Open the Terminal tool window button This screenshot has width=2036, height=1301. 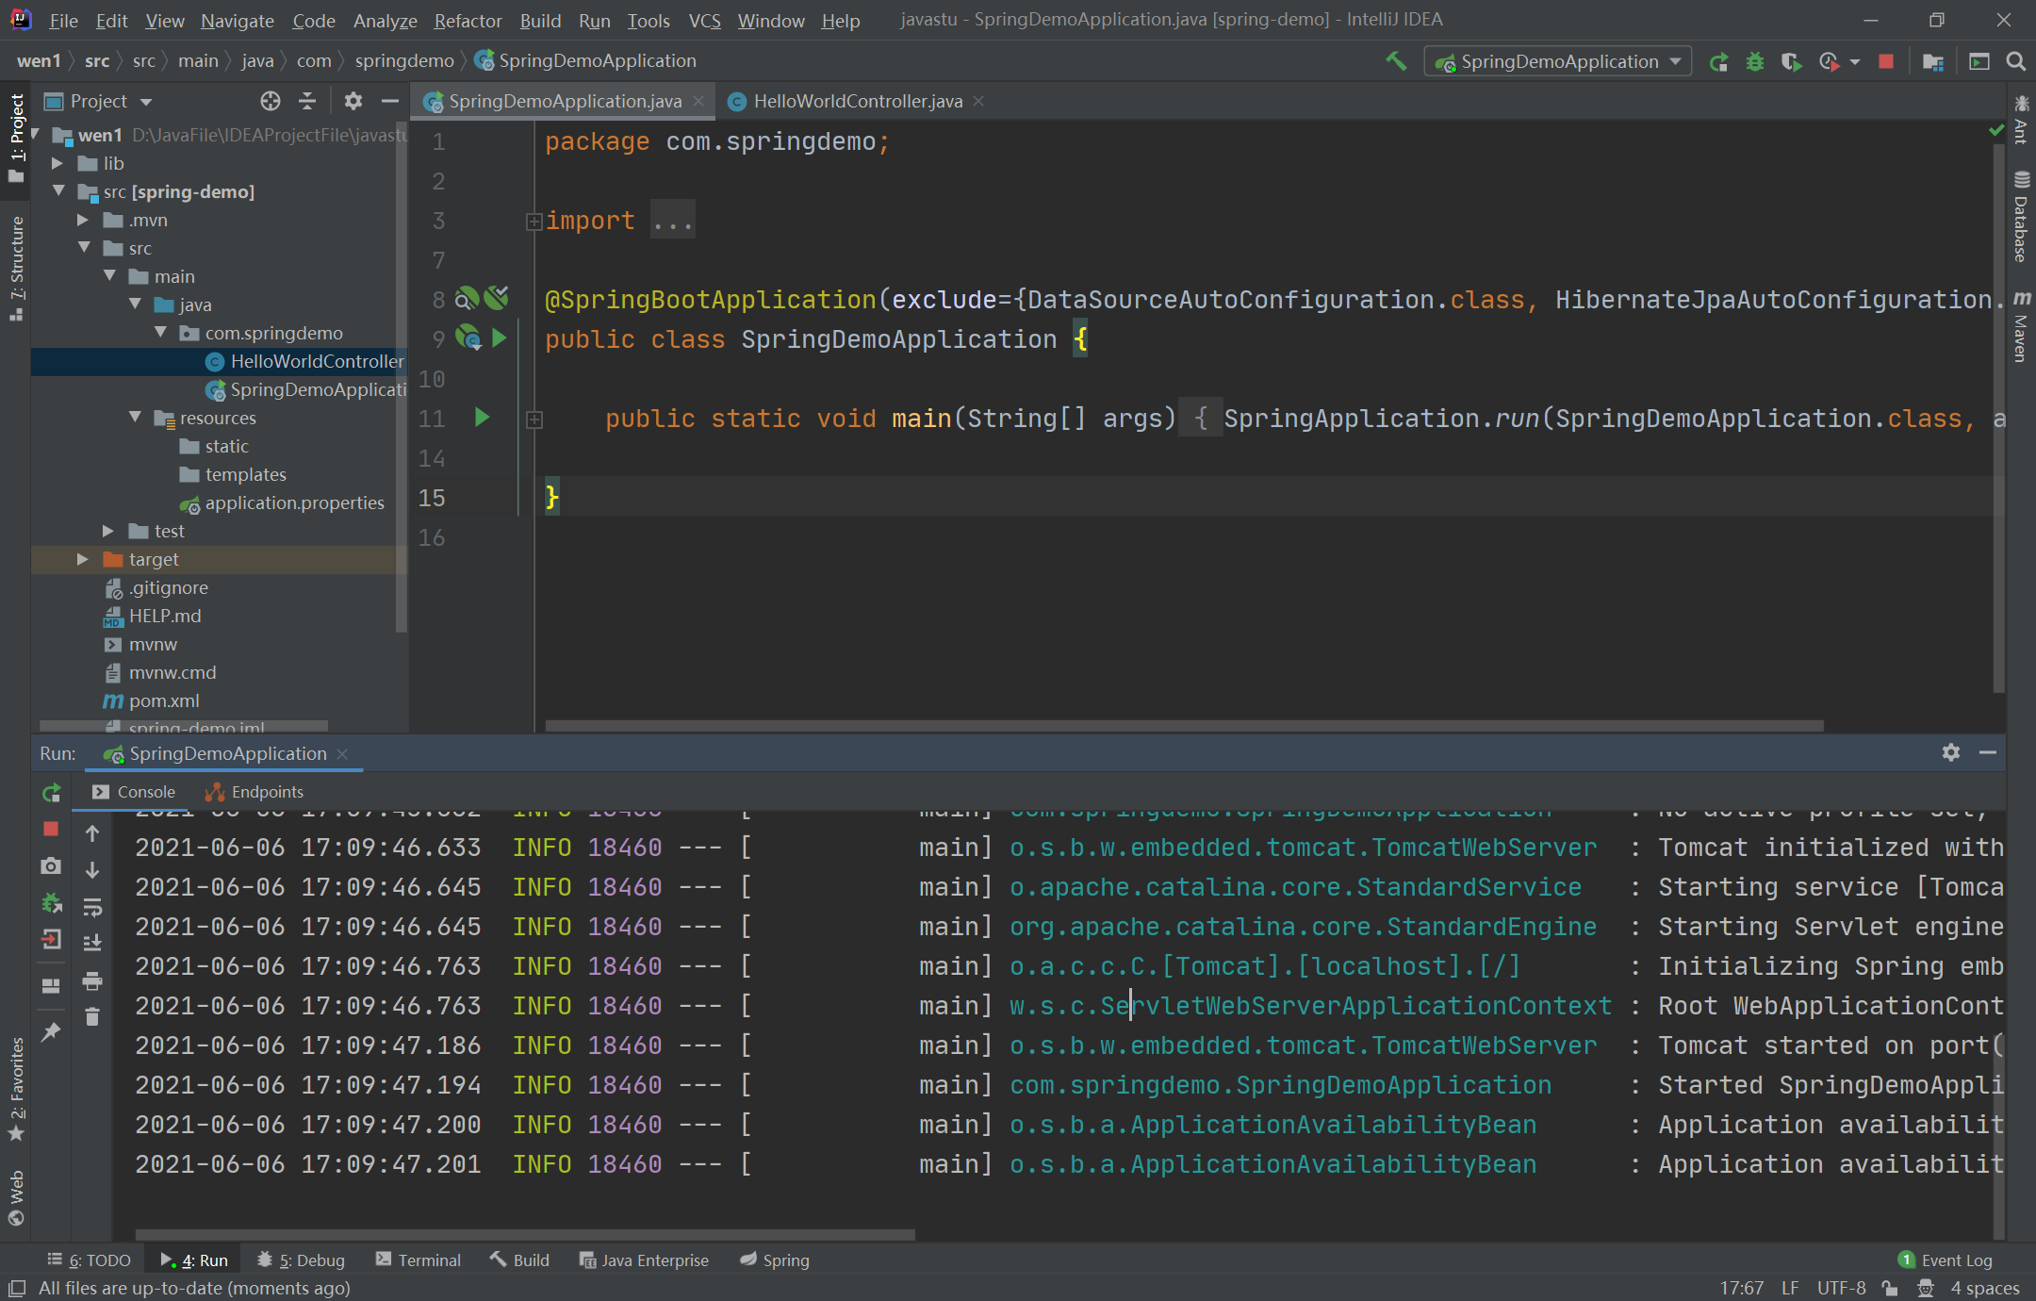coord(419,1260)
